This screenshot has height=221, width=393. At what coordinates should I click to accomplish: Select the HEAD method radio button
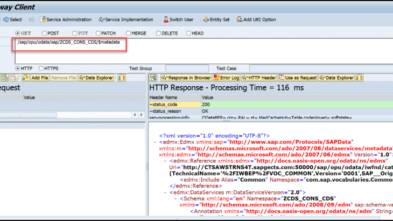click(188, 33)
